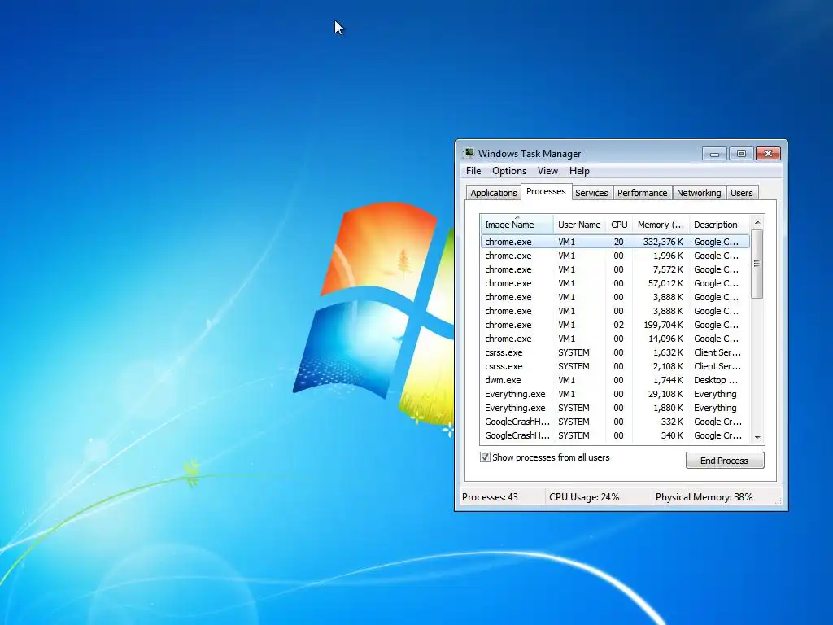
Task: Toggle Show processes from all users checkbox
Action: point(485,457)
